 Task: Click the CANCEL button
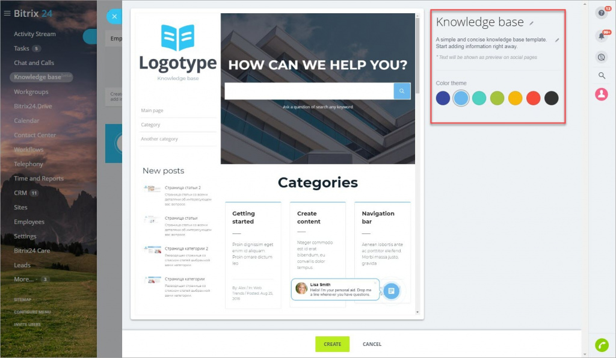[x=372, y=344]
